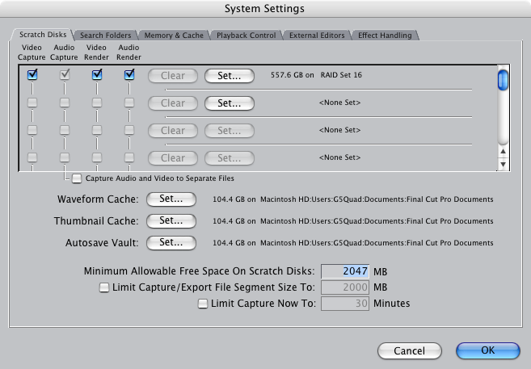The height and width of the screenshot is (369, 531).
Task: Uncheck Video Capture for RAID Set 16
Action: (33, 75)
